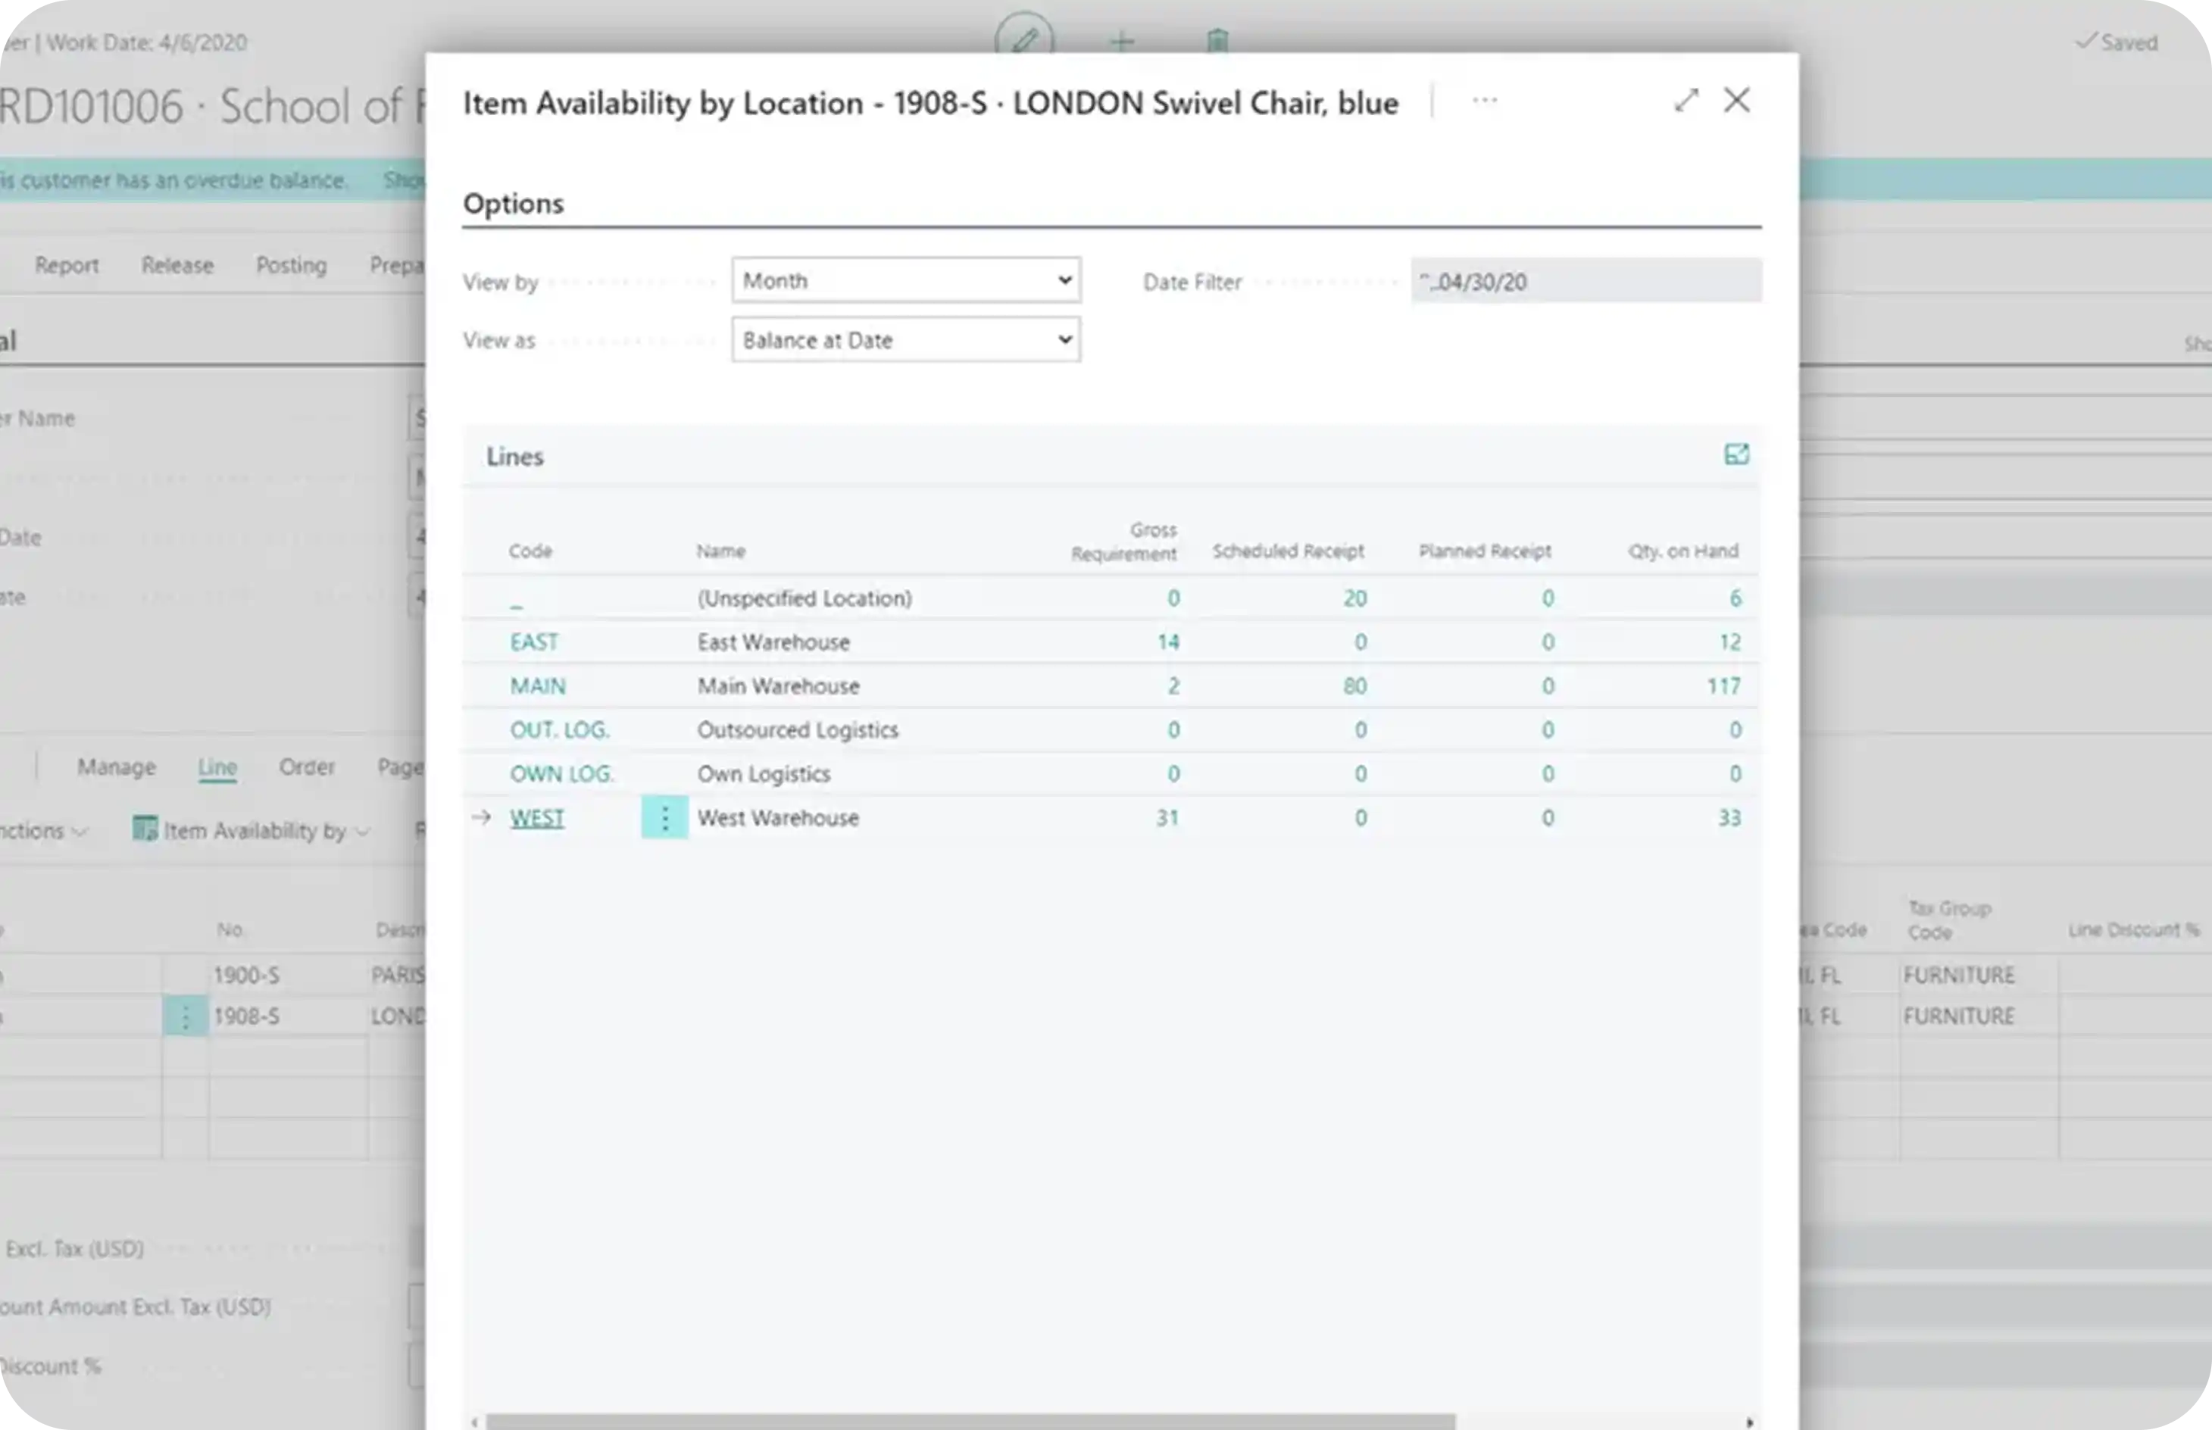Switch to the Line tab
Image resolution: width=2212 pixels, height=1430 pixels.
coord(217,767)
